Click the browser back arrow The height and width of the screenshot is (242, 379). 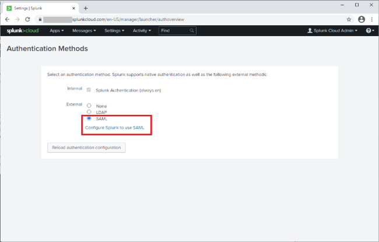click(x=8, y=19)
